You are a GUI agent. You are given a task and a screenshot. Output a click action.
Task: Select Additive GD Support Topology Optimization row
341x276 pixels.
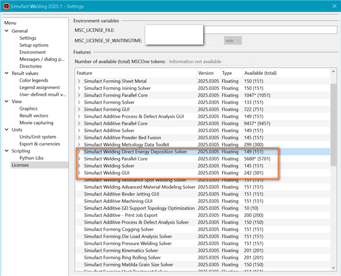pos(203,208)
